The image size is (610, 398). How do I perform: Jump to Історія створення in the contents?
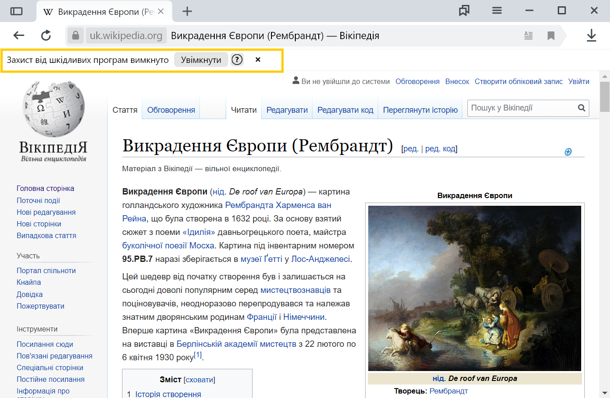(x=168, y=394)
